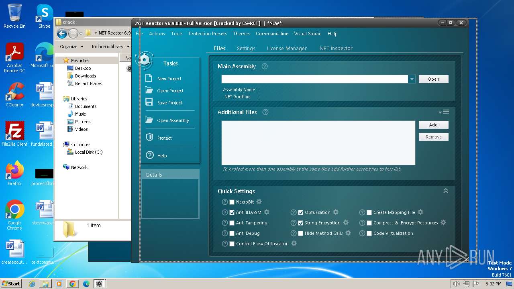Open Additional Files list options menu icon
The image size is (514, 289).
[x=444, y=112]
